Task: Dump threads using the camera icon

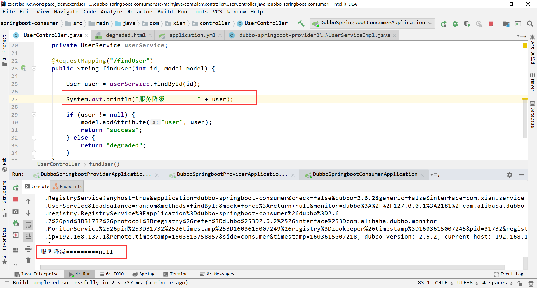Action: (16, 211)
